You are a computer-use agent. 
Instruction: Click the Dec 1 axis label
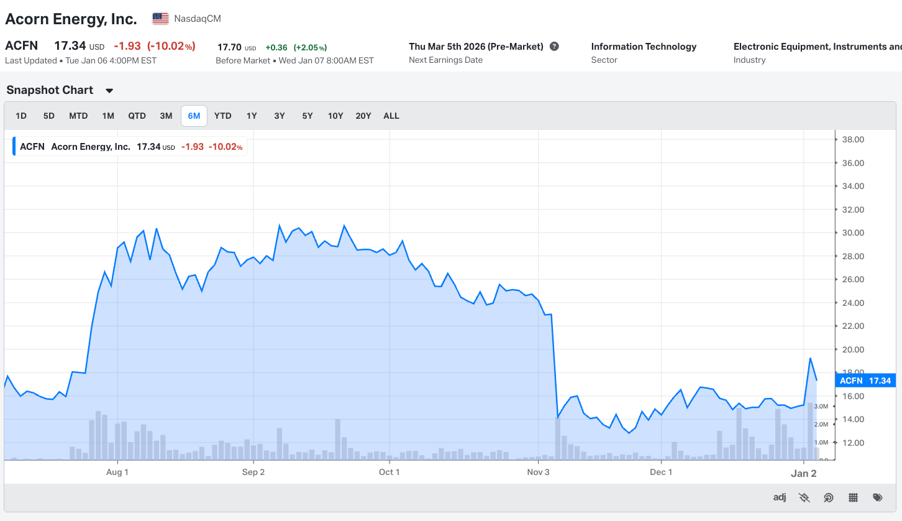click(x=661, y=473)
